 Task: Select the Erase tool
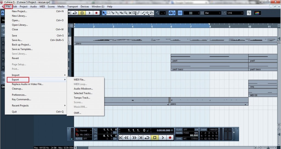click(x=122, y=13)
